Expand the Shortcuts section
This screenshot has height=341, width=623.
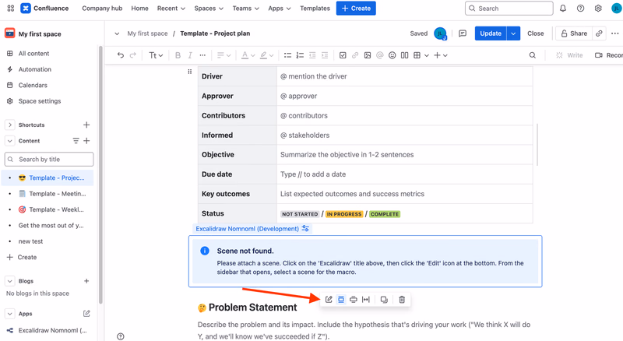[10, 125]
